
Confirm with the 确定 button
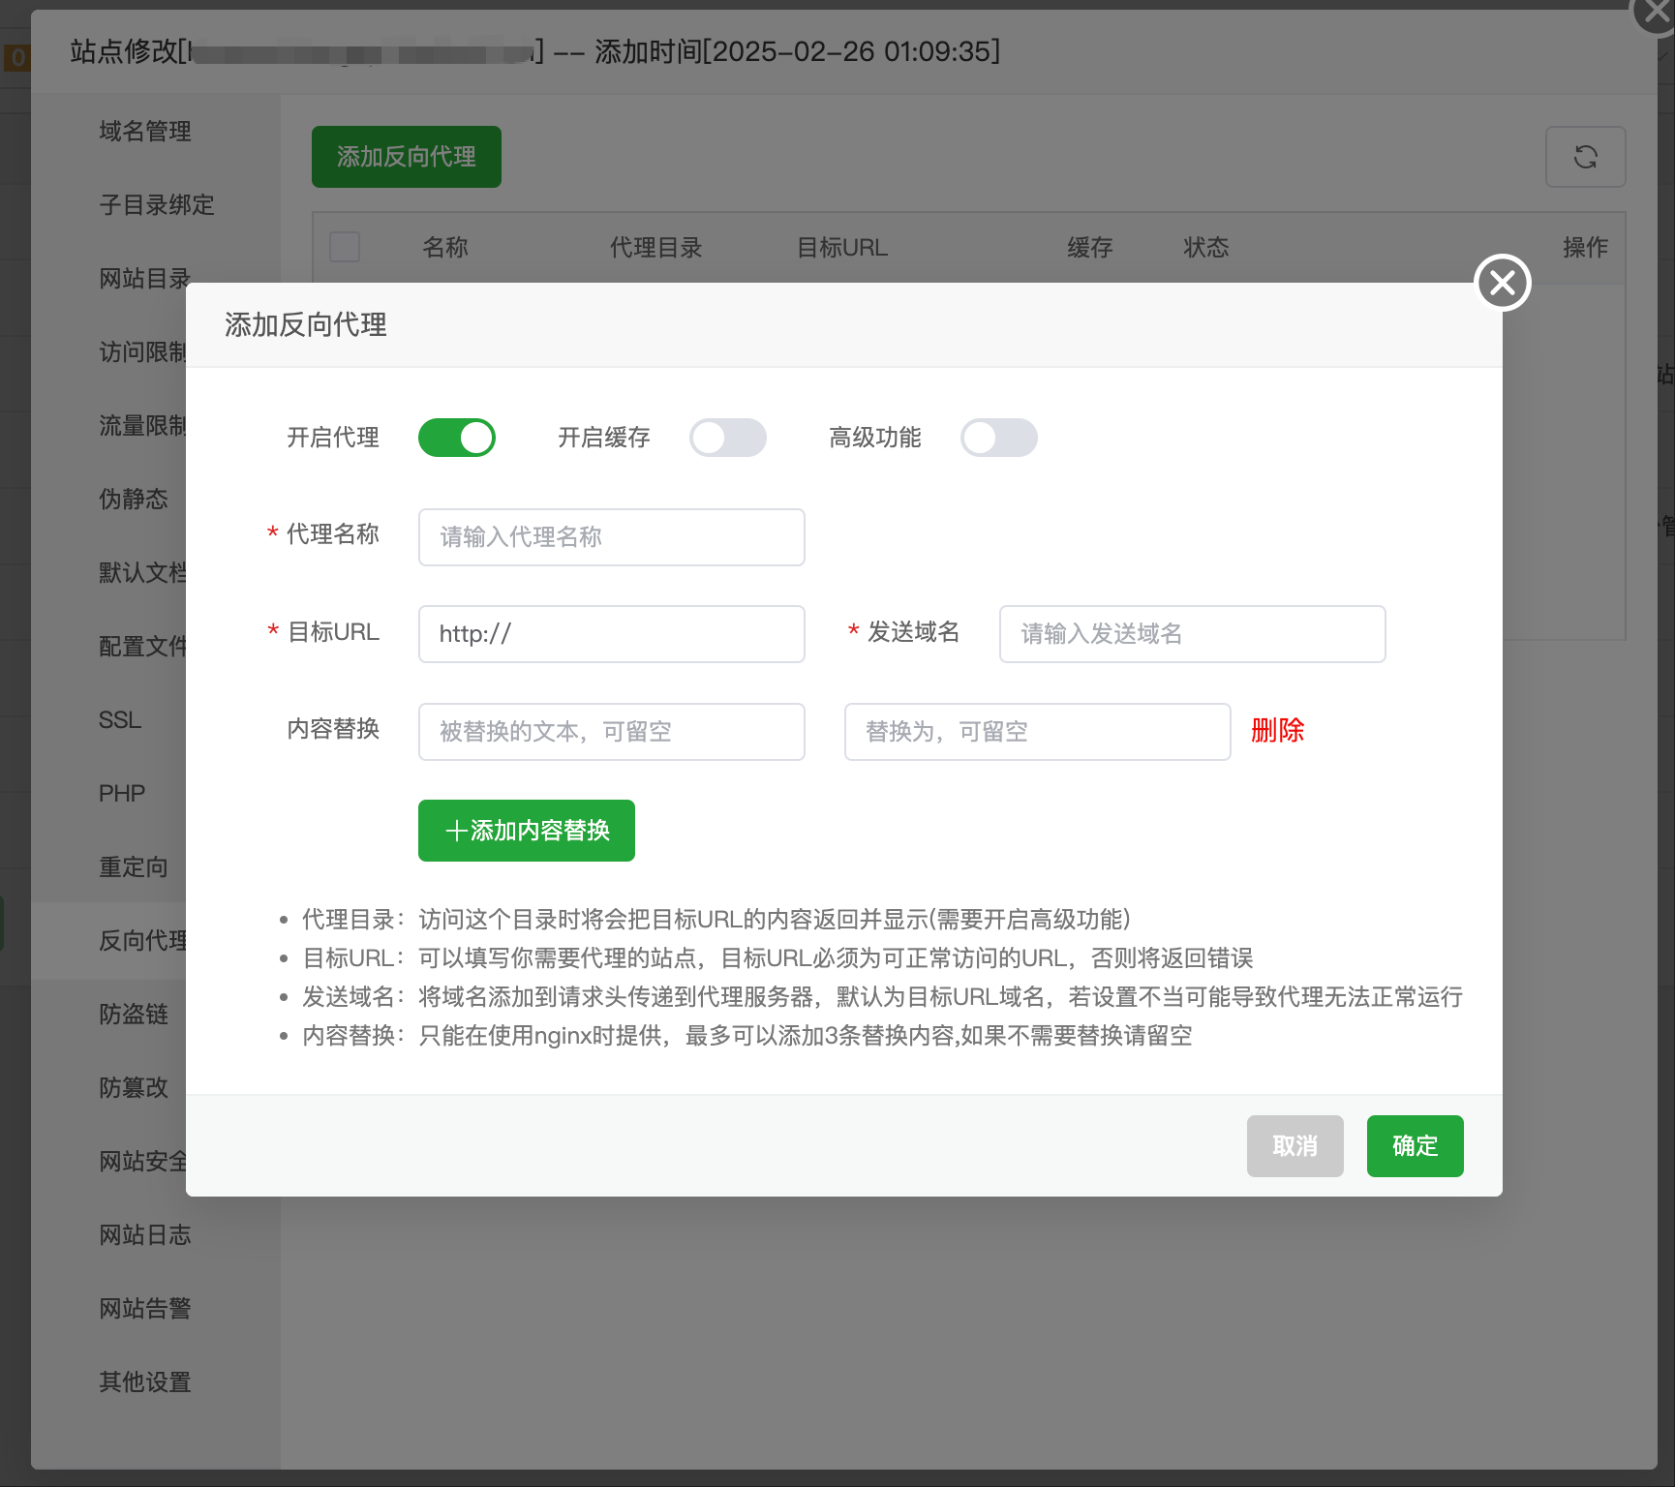1416,1146
